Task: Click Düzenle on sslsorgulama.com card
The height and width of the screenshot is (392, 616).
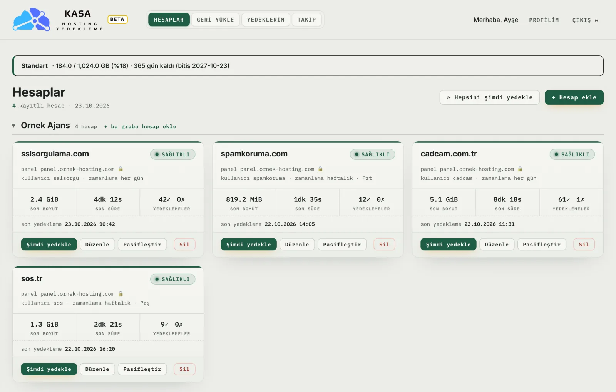Action: 97,245
